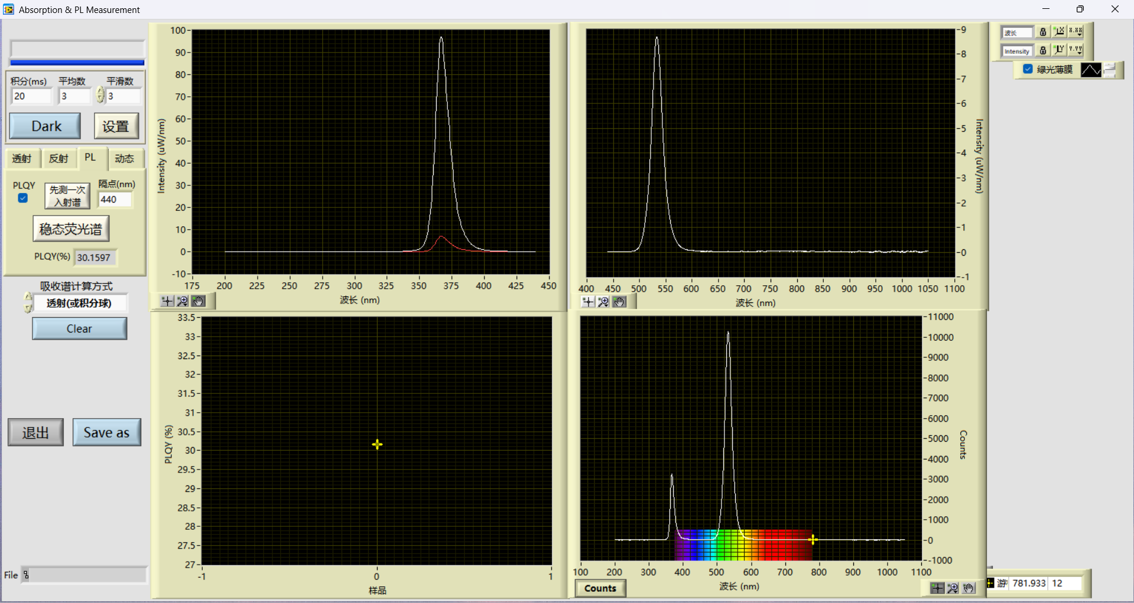The height and width of the screenshot is (603, 1134).
Task: Select pan hand tool under Counts graph
Action: (968, 588)
